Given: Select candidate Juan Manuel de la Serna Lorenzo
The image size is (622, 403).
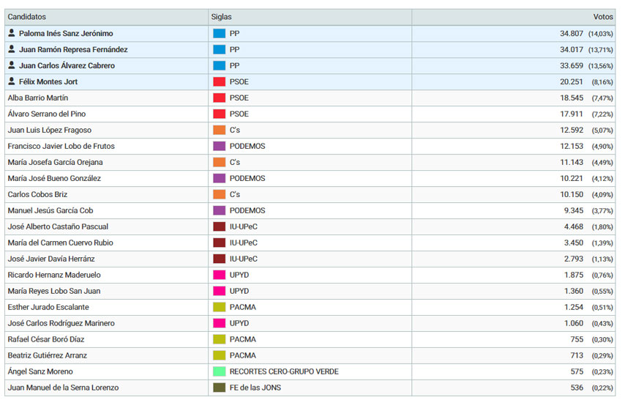Looking at the screenshot, I should pos(63,388).
